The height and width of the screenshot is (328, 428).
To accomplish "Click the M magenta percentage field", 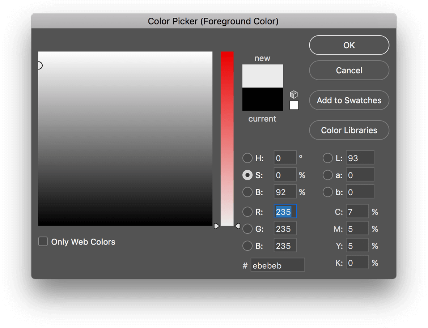I will click(357, 229).
